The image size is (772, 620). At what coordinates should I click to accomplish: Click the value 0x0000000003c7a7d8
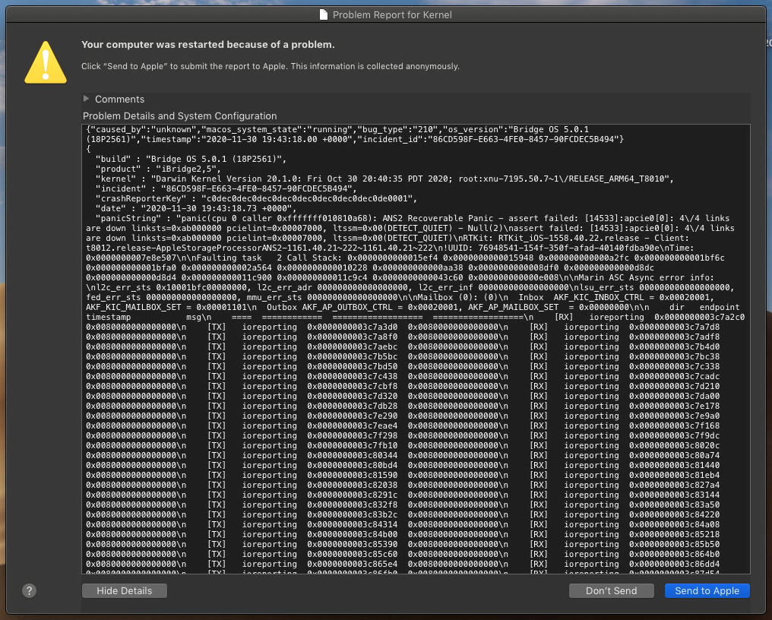pyautogui.click(x=674, y=327)
